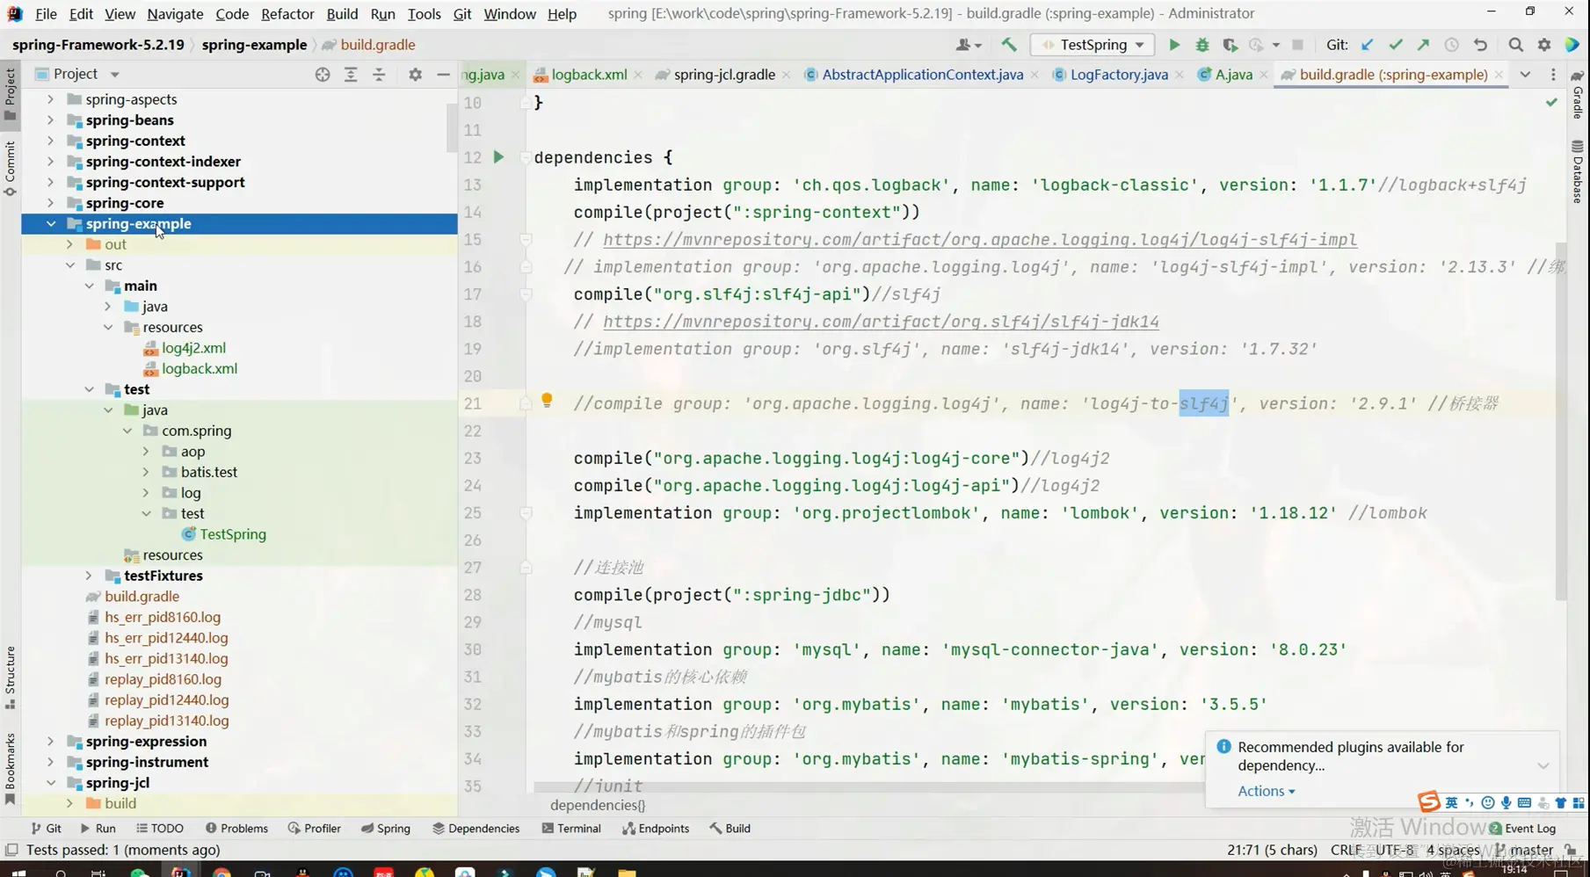Switch to logback.xml editor tab
The height and width of the screenshot is (877, 1590).
(x=589, y=75)
